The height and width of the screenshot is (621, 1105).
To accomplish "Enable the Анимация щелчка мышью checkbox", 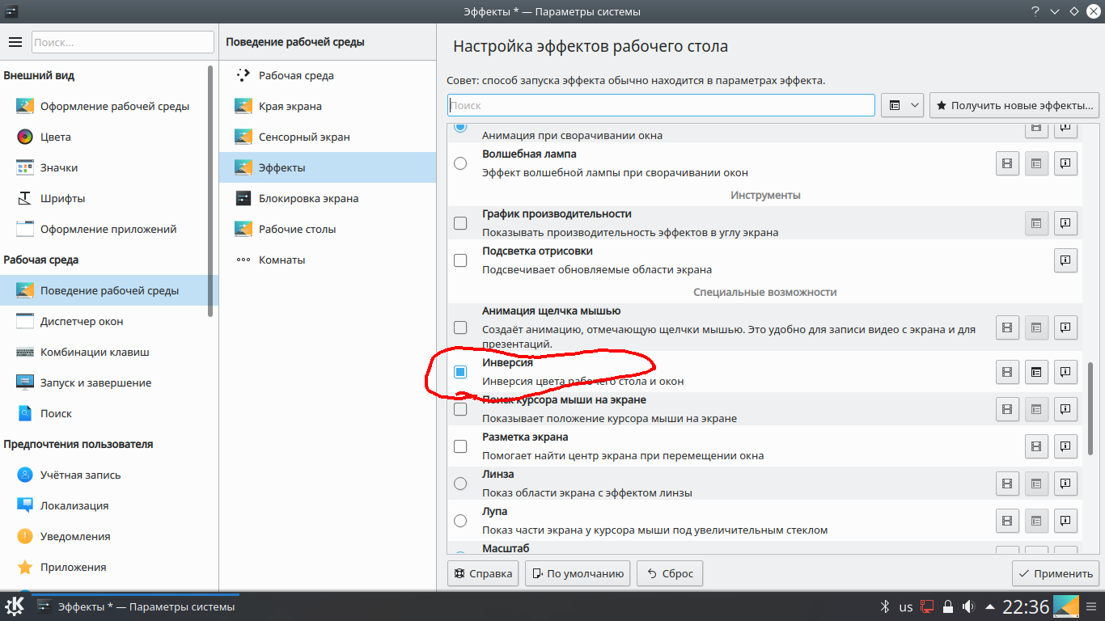I will (x=460, y=327).
